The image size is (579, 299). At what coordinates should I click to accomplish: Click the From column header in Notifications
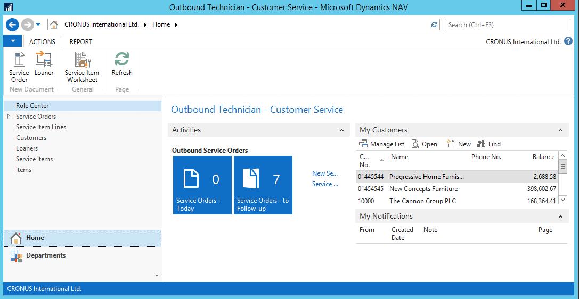366,230
